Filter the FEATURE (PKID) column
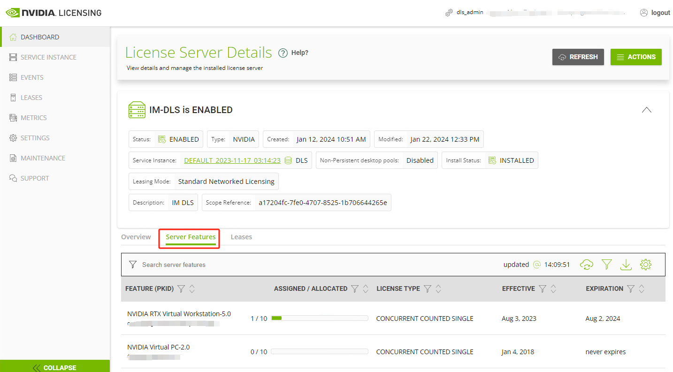 181,289
